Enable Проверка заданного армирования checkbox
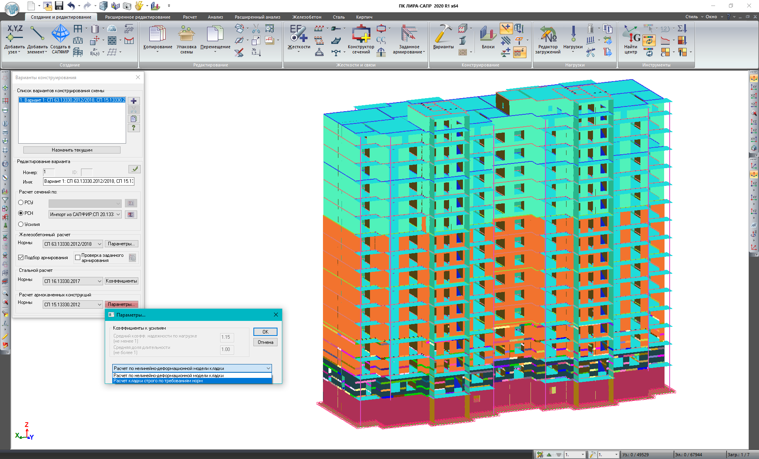 coord(78,258)
